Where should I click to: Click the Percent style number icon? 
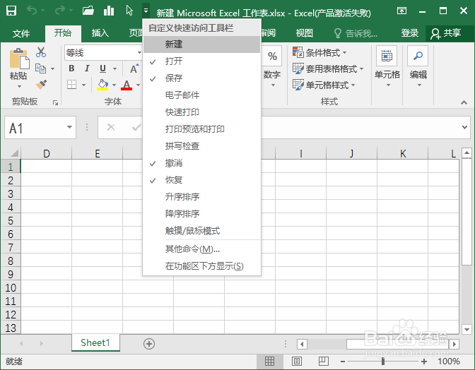(x=272, y=56)
